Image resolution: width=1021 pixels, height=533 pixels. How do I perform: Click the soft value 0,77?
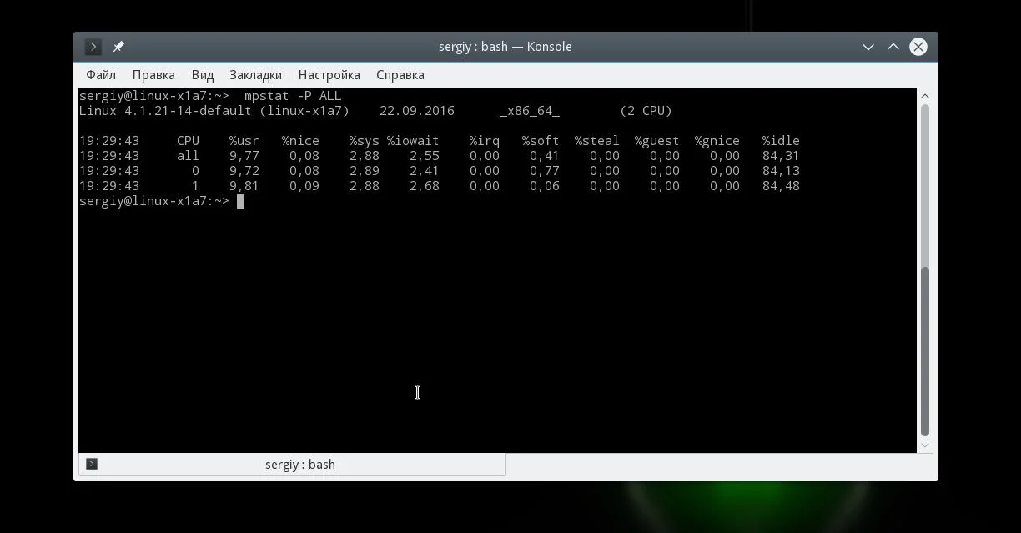click(x=545, y=171)
